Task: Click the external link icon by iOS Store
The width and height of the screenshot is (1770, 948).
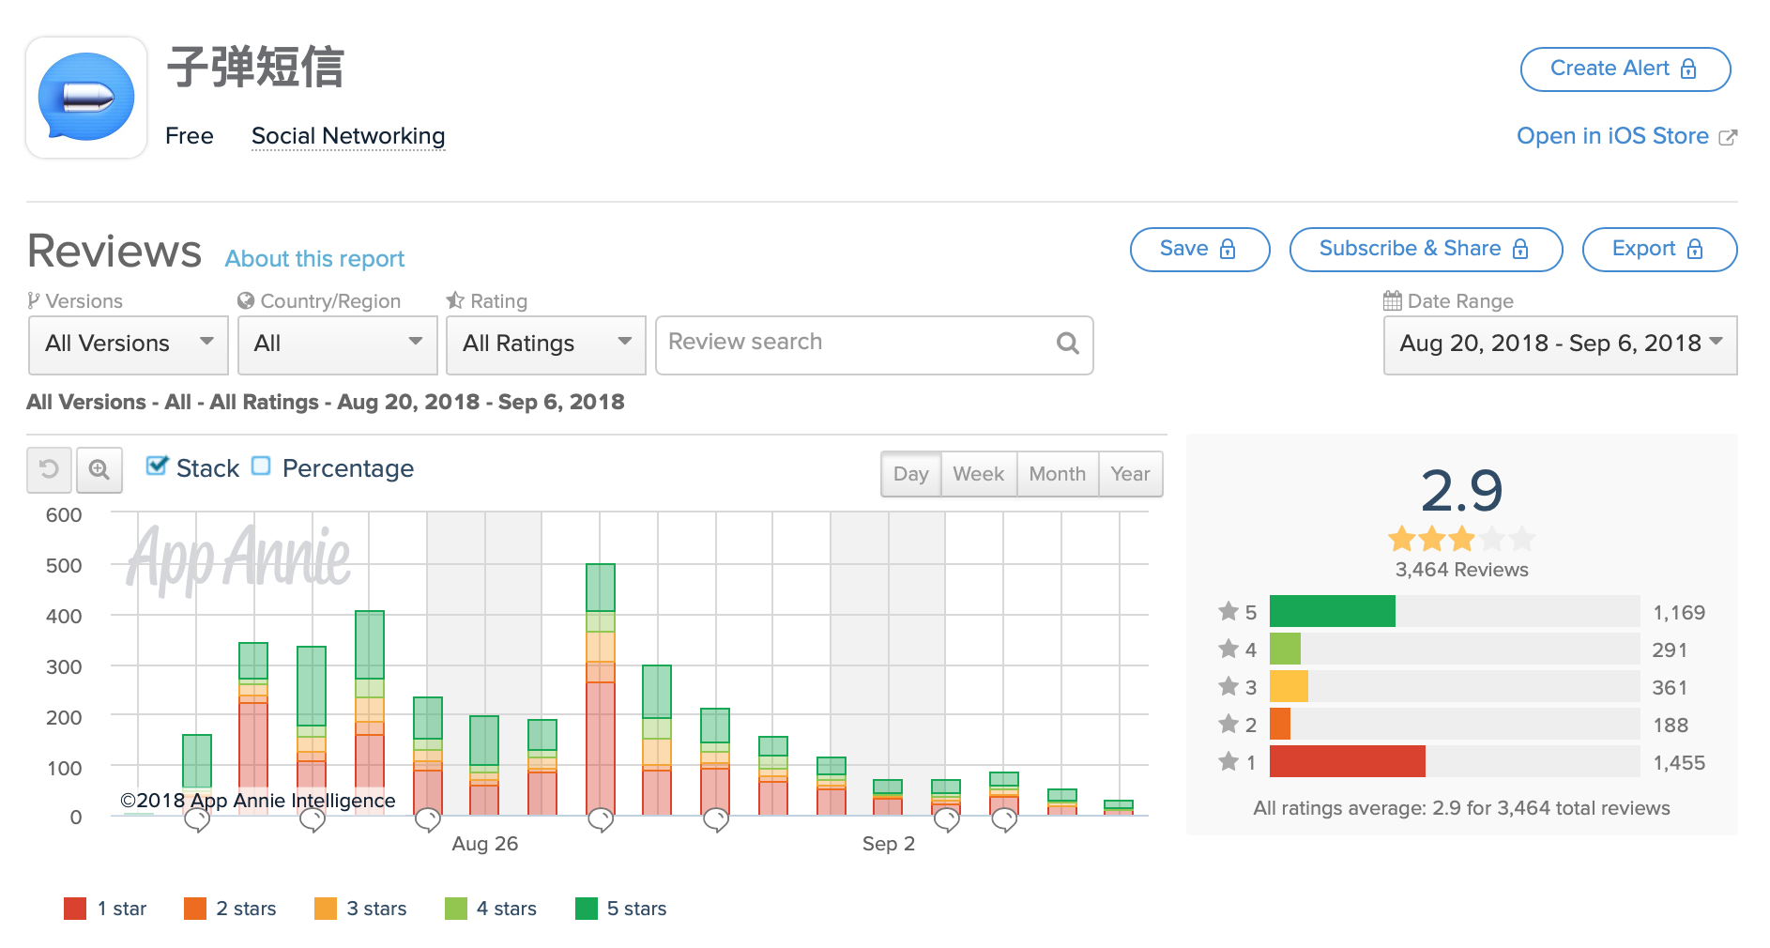Action: [x=1728, y=137]
